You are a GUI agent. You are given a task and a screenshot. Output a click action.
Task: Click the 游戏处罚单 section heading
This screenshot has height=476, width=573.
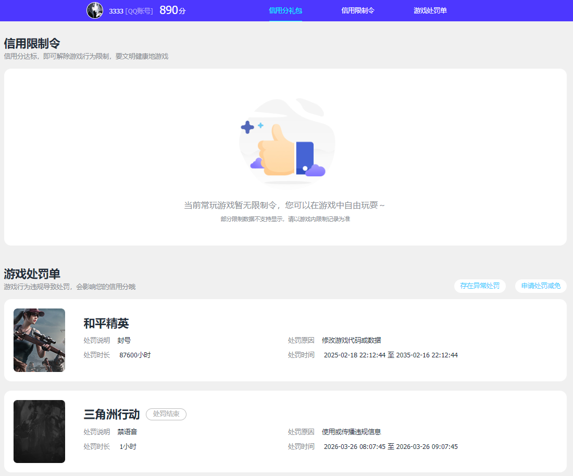tap(32, 274)
